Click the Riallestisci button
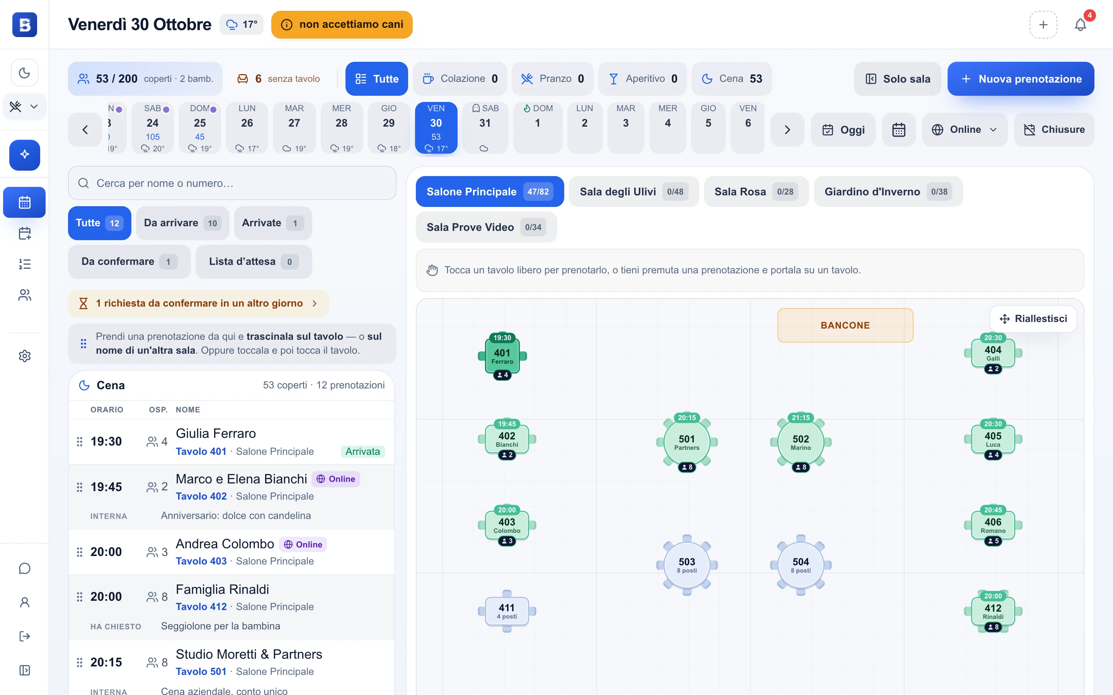The height and width of the screenshot is (695, 1113). [x=1033, y=319]
